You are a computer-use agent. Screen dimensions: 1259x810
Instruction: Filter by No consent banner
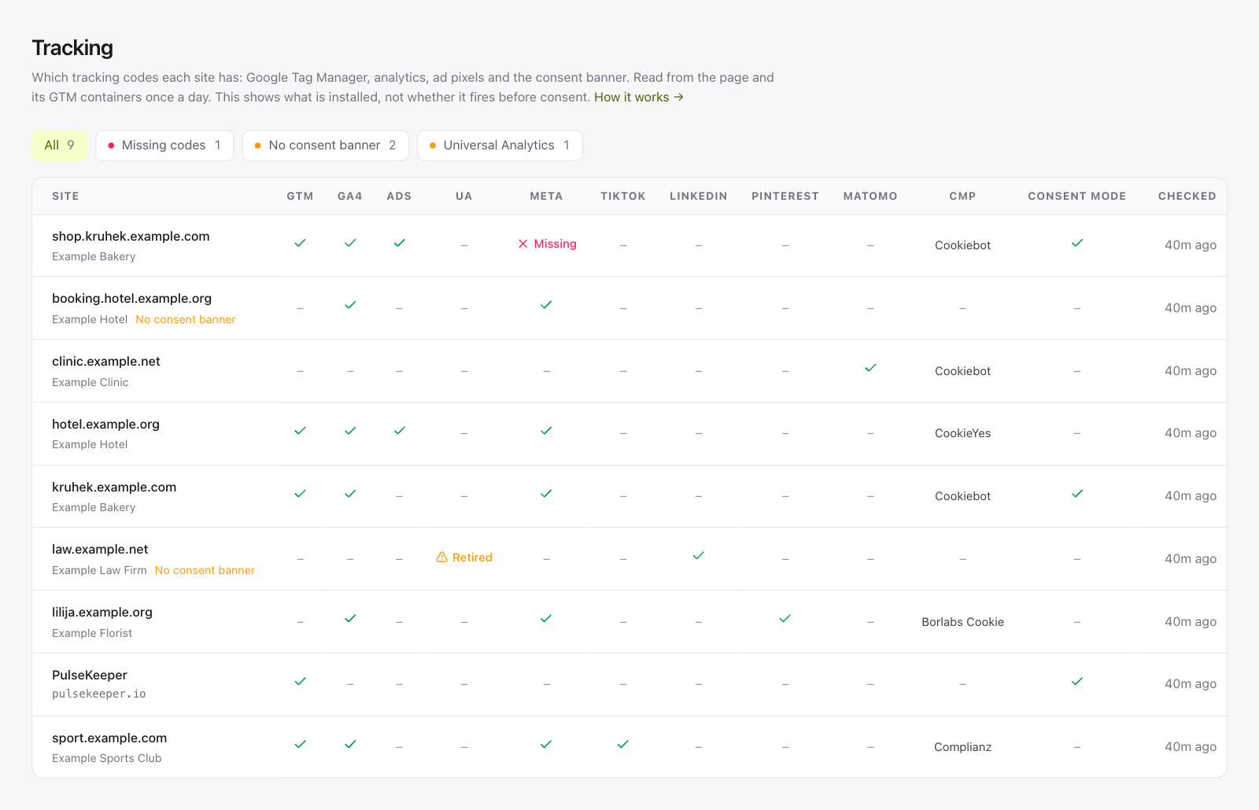pos(325,145)
